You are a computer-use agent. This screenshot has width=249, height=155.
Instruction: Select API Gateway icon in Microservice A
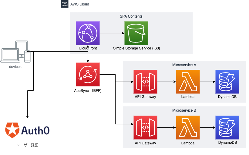145,82
